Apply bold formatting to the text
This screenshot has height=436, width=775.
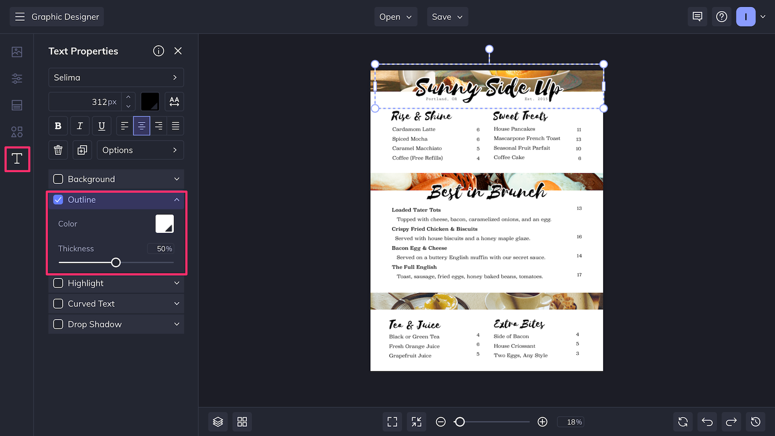[x=58, y=126]
